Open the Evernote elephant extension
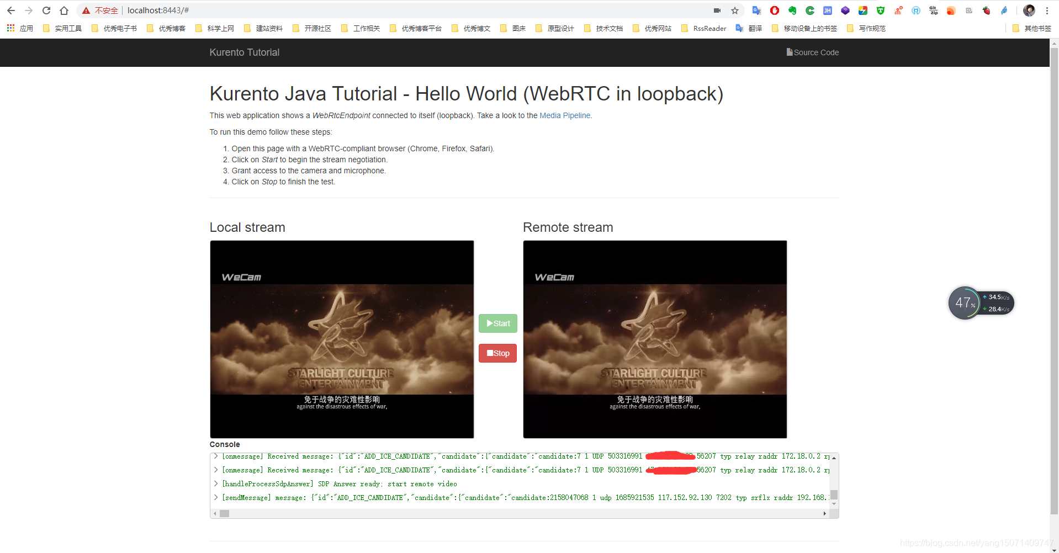This screenshot has height=553, width=1059. coord(792,10)
